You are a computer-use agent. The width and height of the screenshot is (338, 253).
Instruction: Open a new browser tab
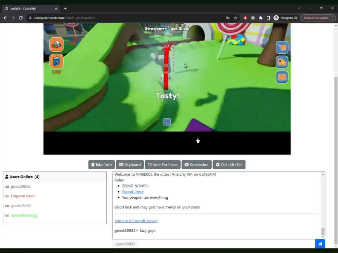(x=65, y=9)
